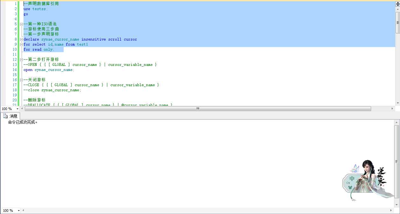400x214 pixels.
Task: Click the 'insensitive' keyword in declare line
Action: click(94, 39)
